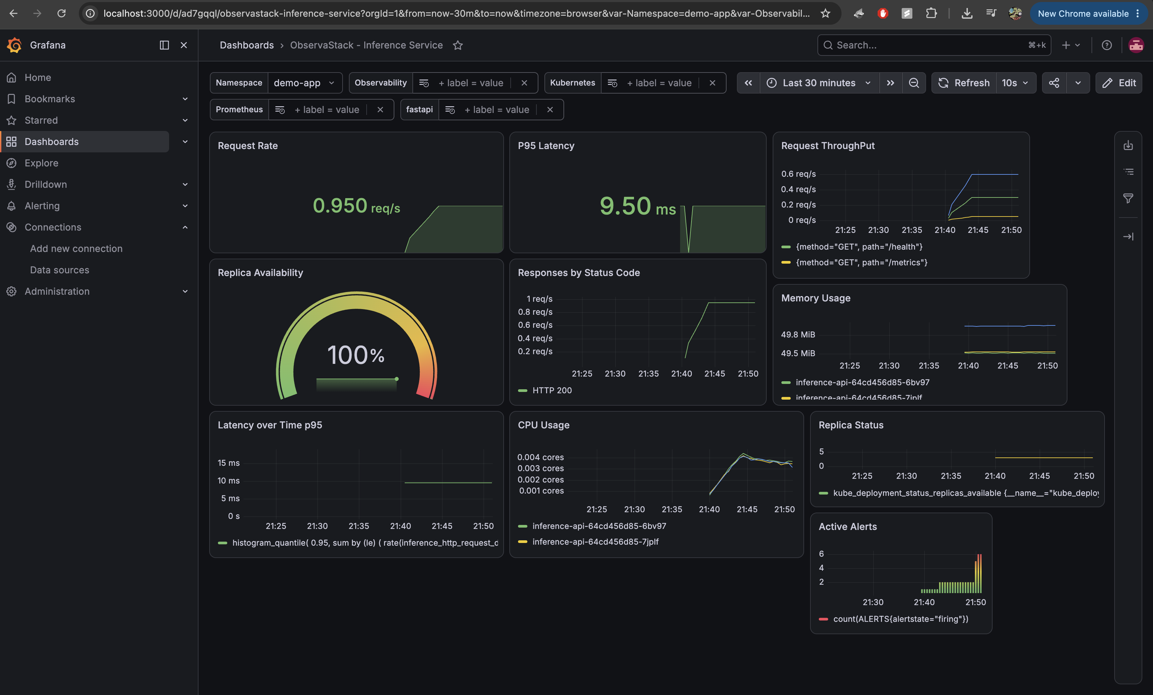Open the Alerting section

pos(42,206)
